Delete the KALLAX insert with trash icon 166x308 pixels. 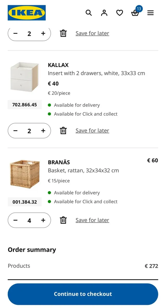pos(63,131)
